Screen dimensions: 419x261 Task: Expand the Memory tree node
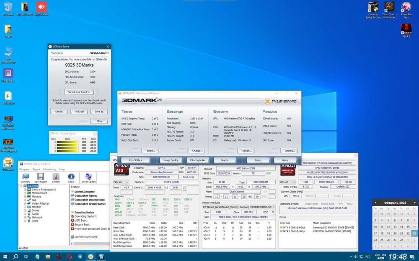coord(25,197)
